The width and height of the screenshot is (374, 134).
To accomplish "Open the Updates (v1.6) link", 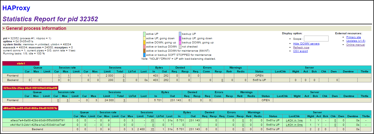I will [x=356, y=41].
